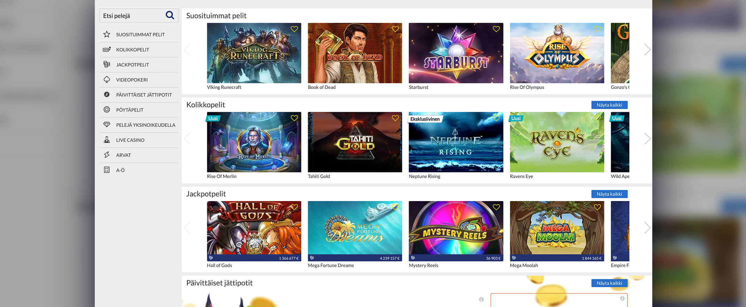This screenshot has width=746, height=307.
Task: Add Neptune Rising to favorites
Action: [x=496, y=118]
